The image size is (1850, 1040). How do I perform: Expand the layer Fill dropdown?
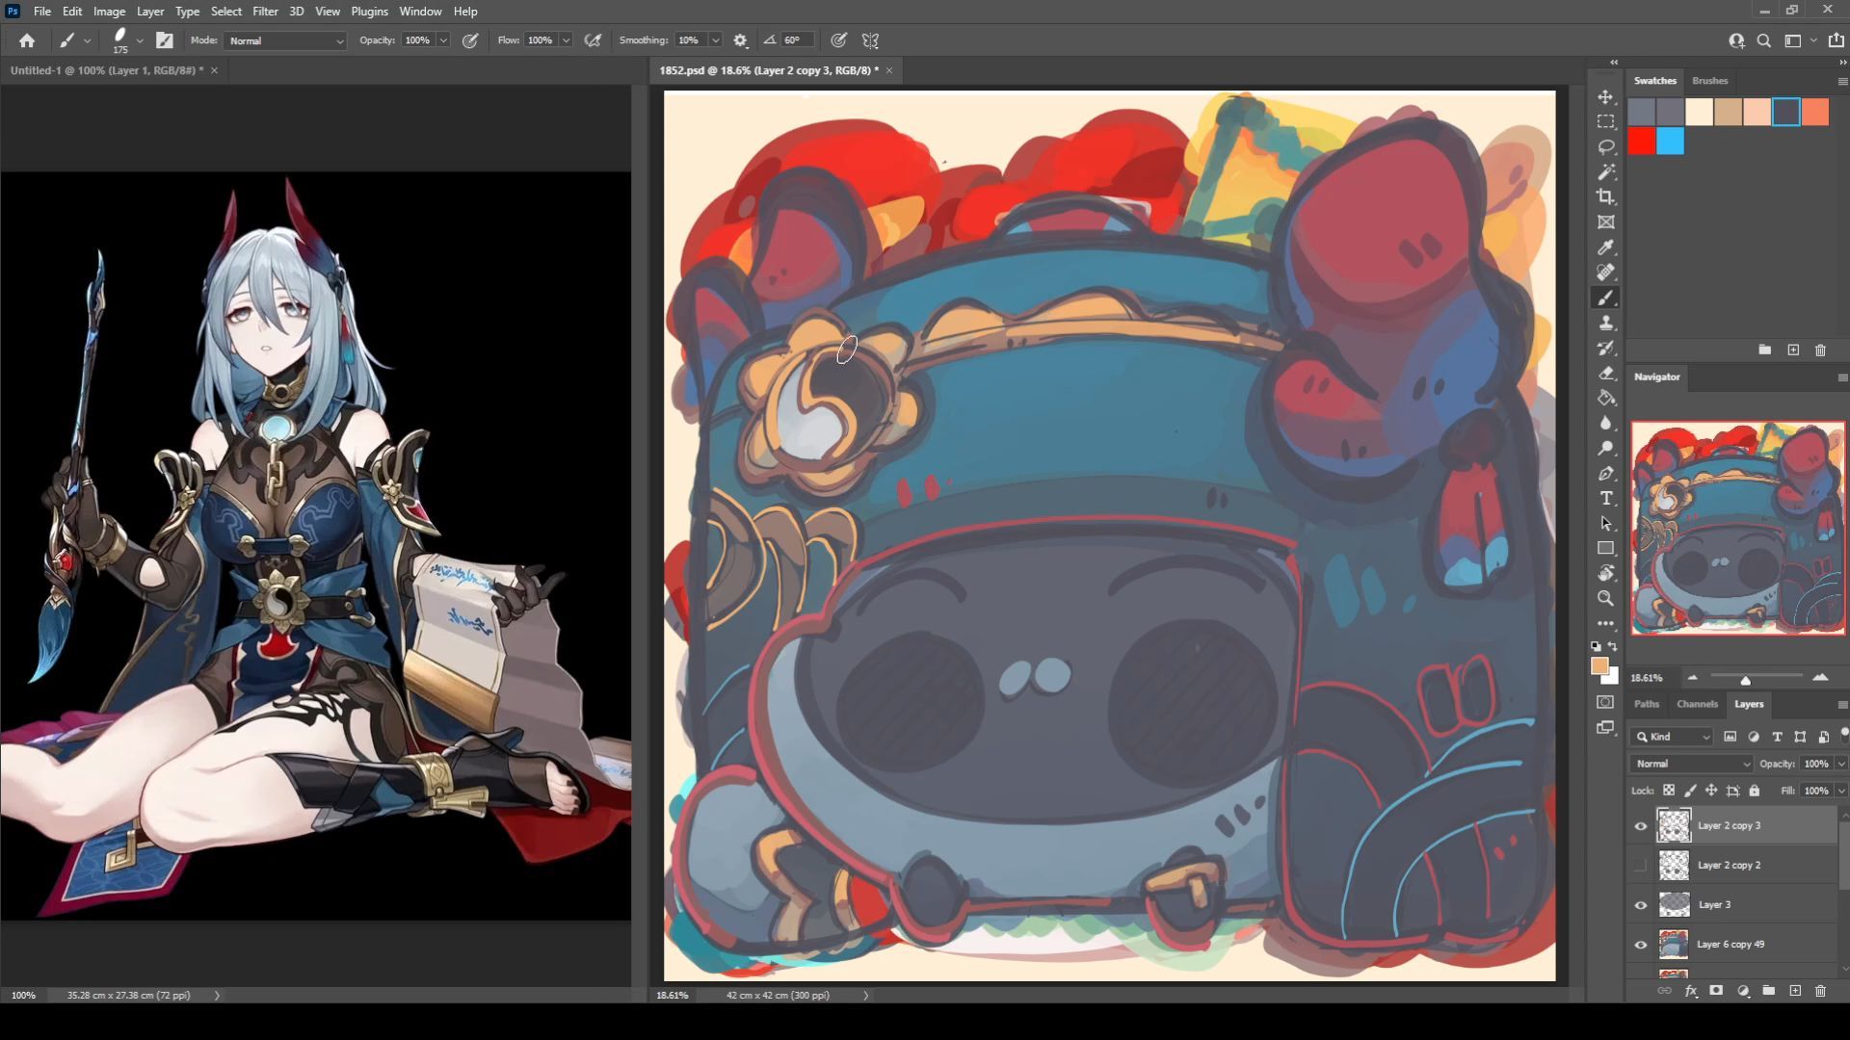click(1841, 791)
